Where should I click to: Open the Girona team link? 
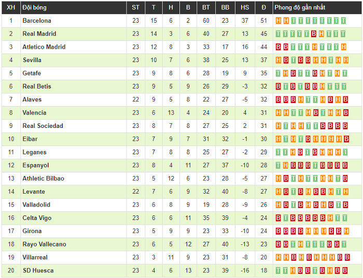32,231
